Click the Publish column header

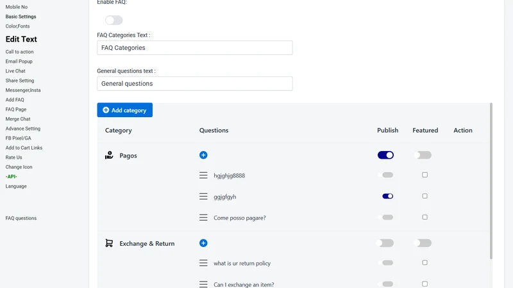(x=388, y=131)
